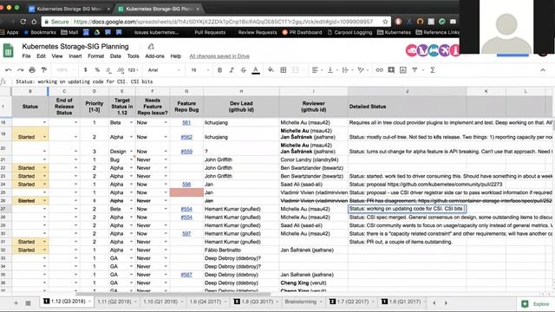Open Status dropdown in row 19

click(x=44, y=137)
